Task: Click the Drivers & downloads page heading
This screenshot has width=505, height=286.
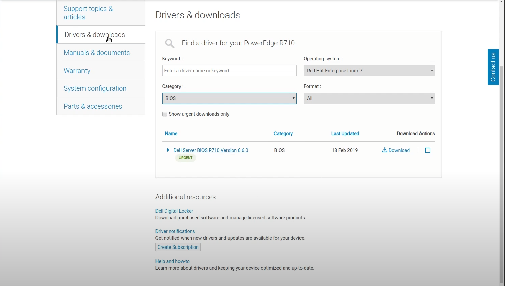Action: point(198,15)
